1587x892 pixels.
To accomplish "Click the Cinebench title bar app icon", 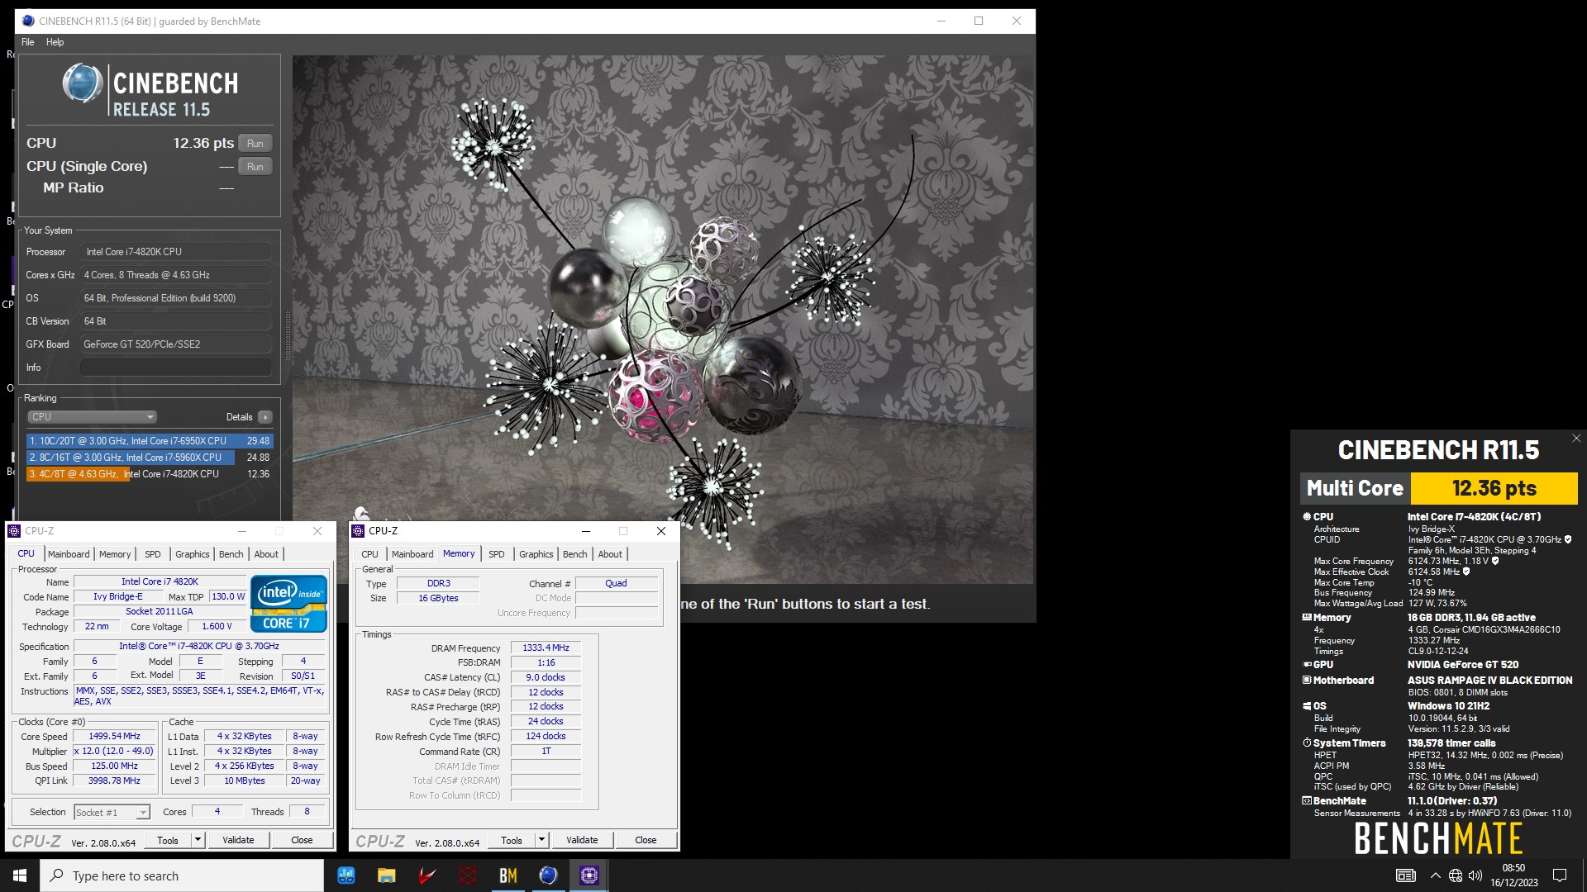I will pyautogui.click(x=28, y=21).
